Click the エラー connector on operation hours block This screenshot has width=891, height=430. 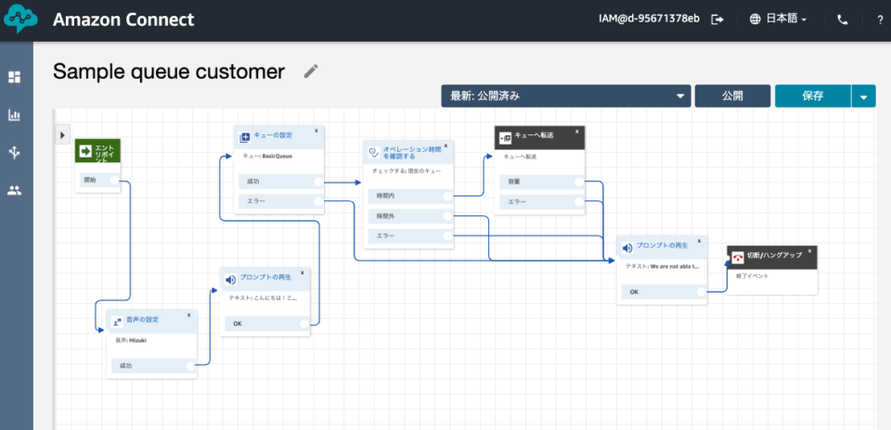(x=447, y=235)
